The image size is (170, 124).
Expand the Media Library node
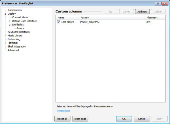(5, 36)
